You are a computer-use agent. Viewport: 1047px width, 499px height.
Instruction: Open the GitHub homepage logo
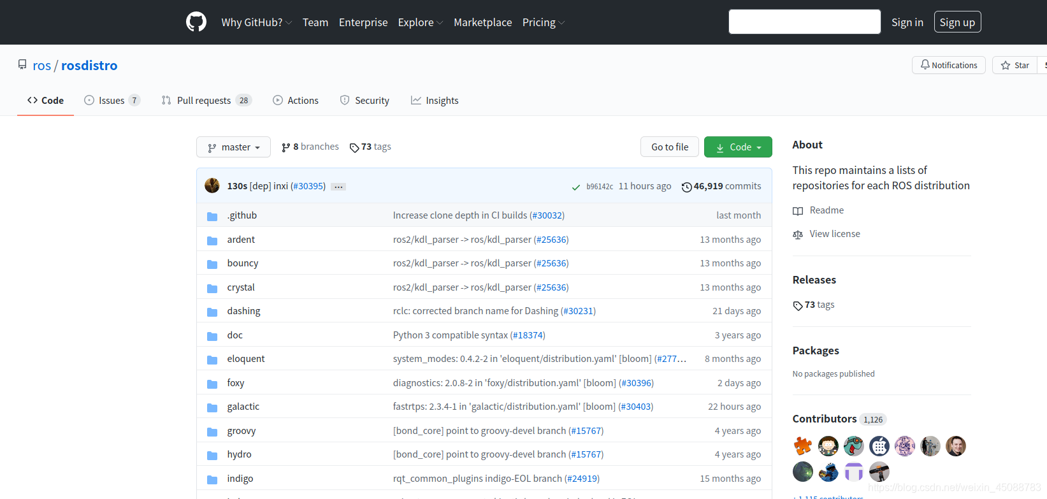(x=196, y=22)
